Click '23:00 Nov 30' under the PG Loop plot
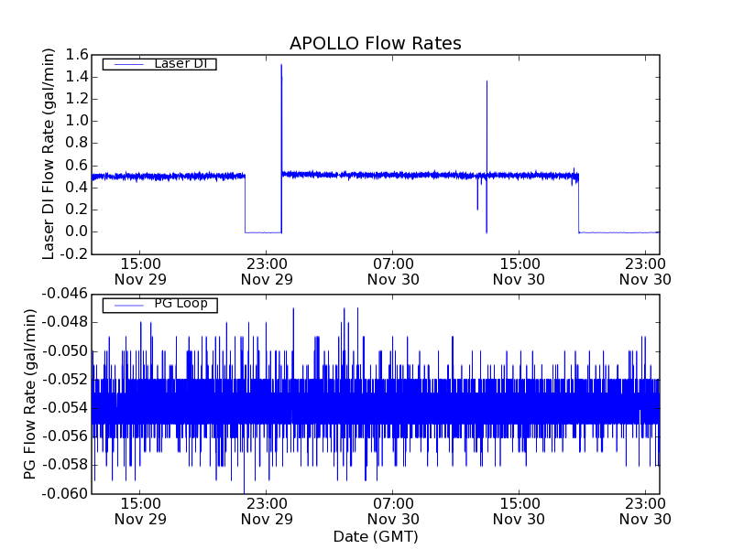The height and width of the screenshot is (549, 733). click(x=645, y=511)
